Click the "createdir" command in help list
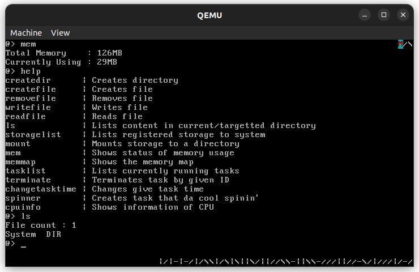419x272 pixels. tap(28, 80)
